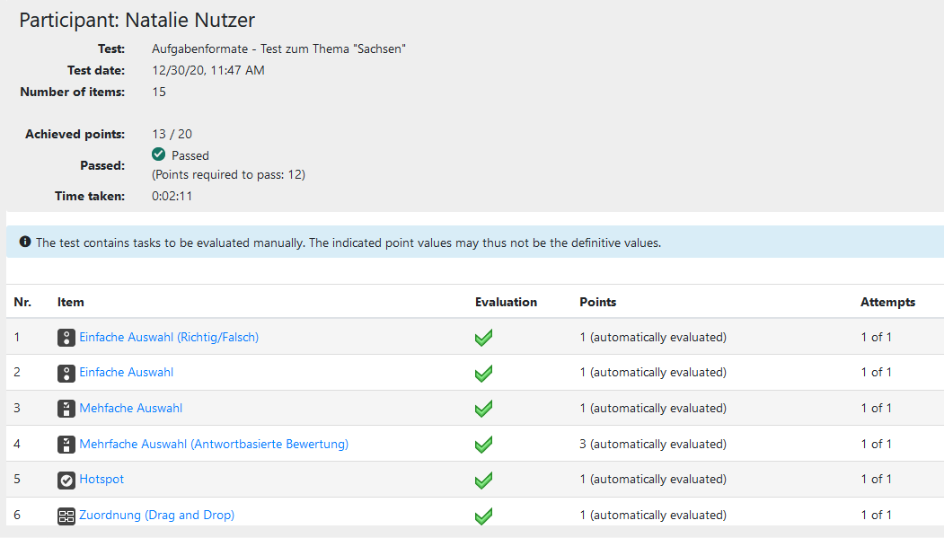Click the Zuordnung drag-and-drop item icon

point(66,516)
